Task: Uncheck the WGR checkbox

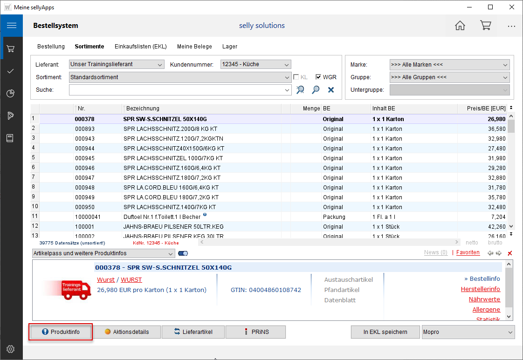Action: [x=319, y=77]
